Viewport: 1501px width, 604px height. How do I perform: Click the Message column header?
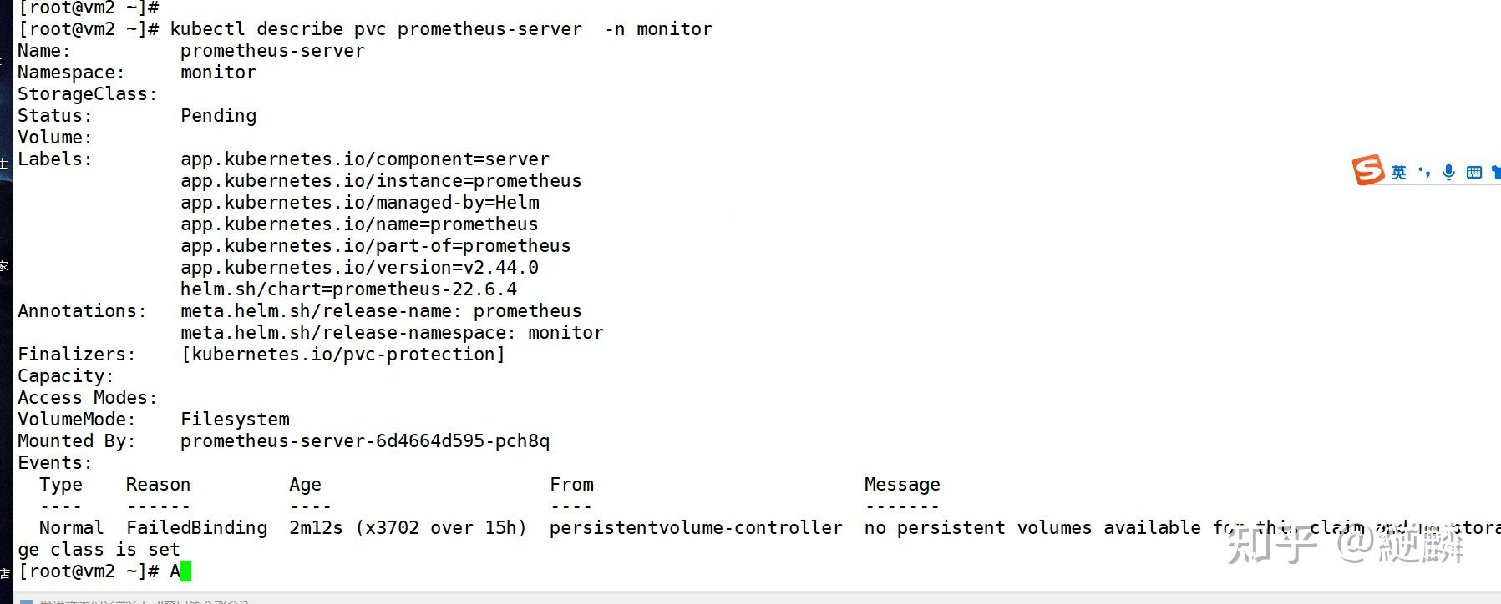902,485
